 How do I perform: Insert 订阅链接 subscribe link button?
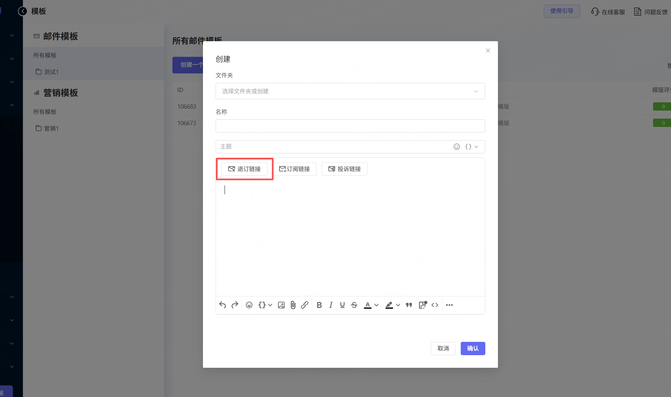click(x=295, y=169)
